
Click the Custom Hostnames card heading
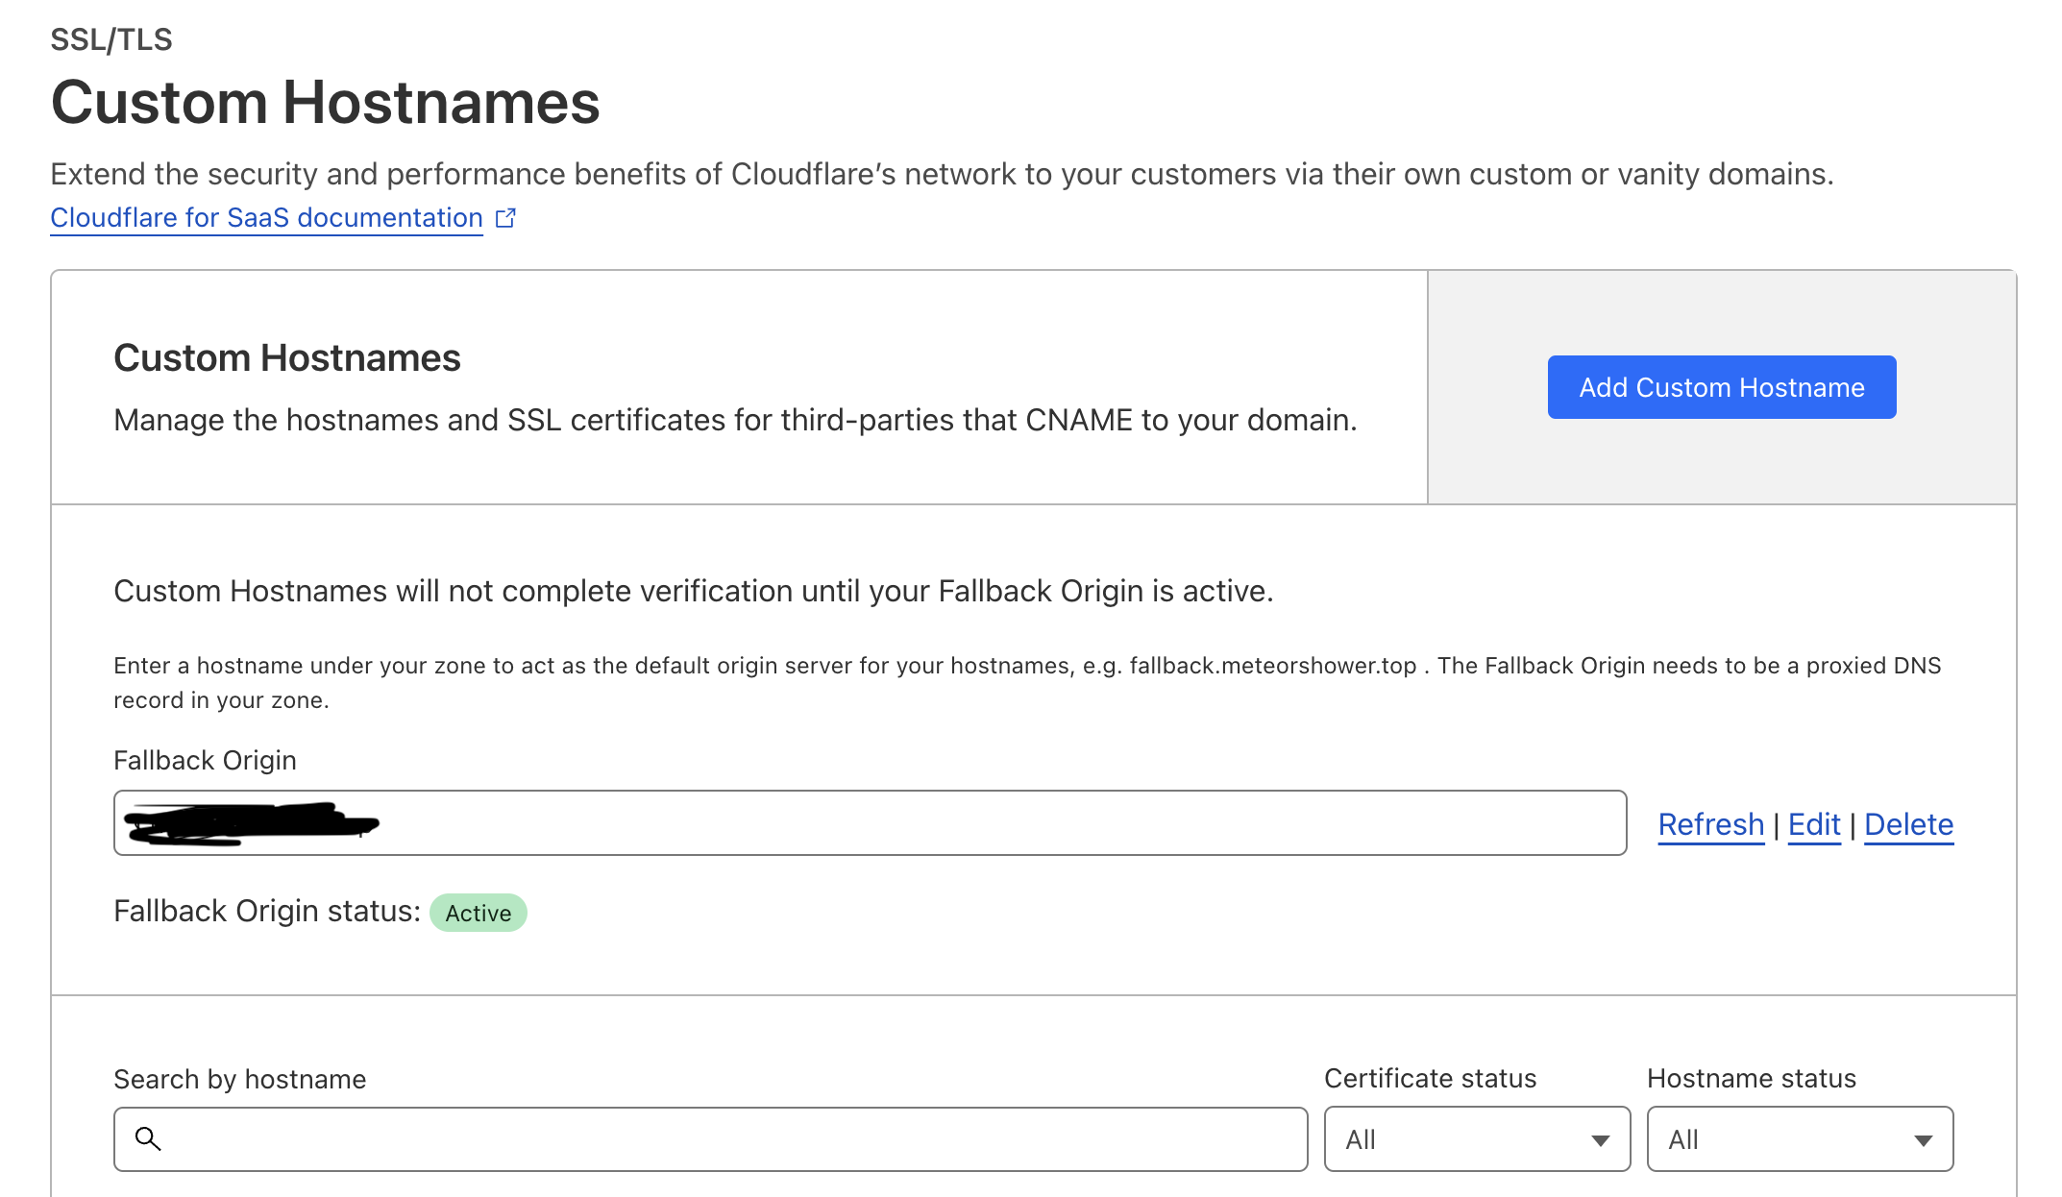pos(287,357)
